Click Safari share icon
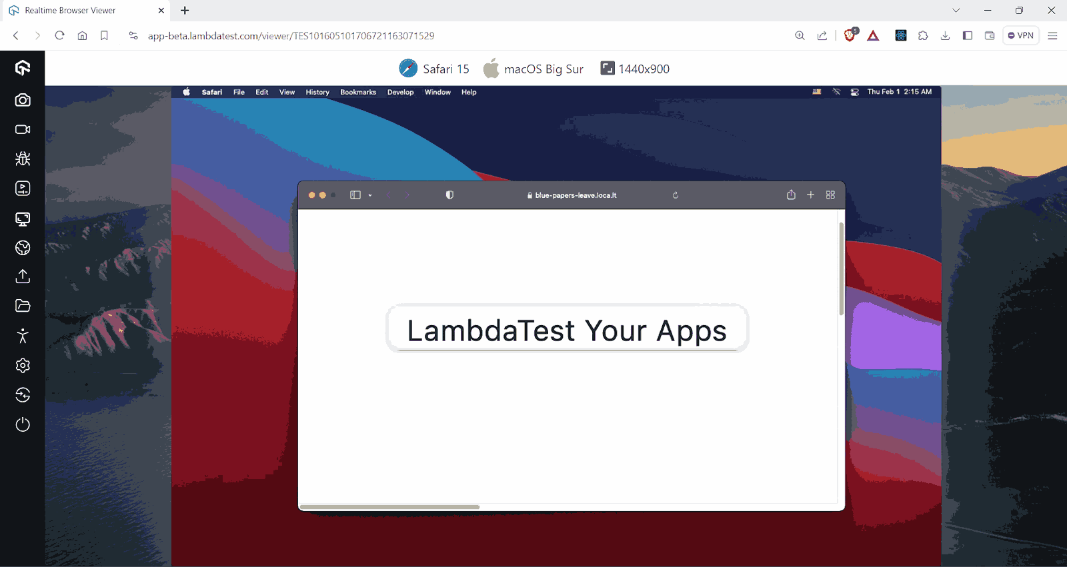The height and width of the screenshot is (567, 1067). 791,195
